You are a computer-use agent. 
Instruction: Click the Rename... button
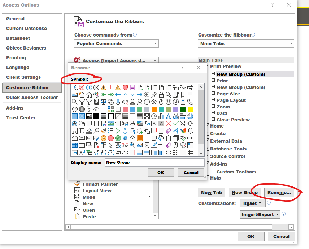[279, 192]
